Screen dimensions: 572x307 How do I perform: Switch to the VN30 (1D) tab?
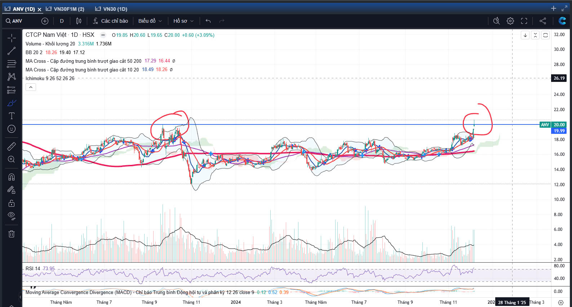(111, 9)
